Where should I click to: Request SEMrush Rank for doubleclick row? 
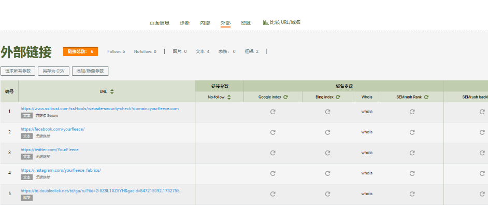[412, 194]
